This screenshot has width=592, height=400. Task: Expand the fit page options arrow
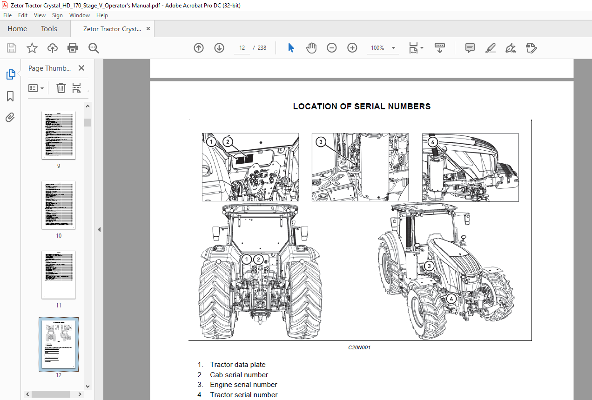pyautogui.click(x=422, y=48)
